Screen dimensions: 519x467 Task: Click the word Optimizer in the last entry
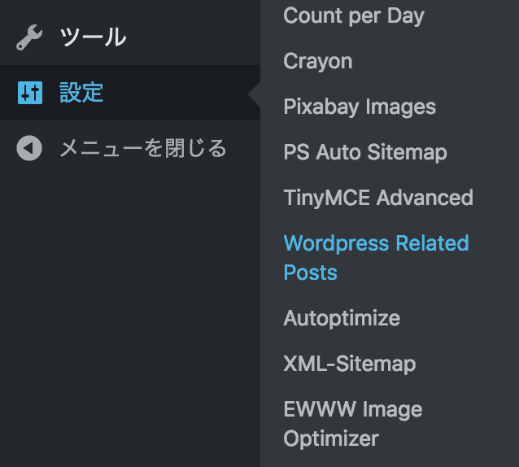click(x=330, y=439)
